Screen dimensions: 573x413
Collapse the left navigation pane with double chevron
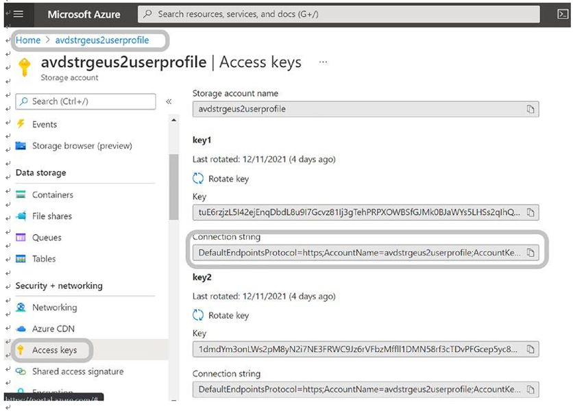[169, 101]
